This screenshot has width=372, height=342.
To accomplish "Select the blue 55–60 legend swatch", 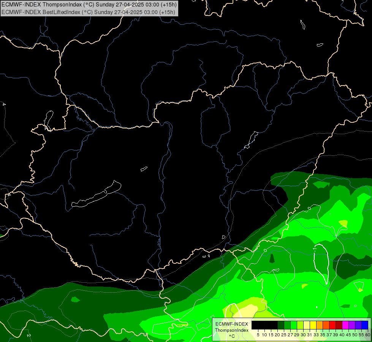I will [x=365, y=325].
